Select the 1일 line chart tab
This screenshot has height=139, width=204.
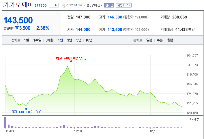27,40
